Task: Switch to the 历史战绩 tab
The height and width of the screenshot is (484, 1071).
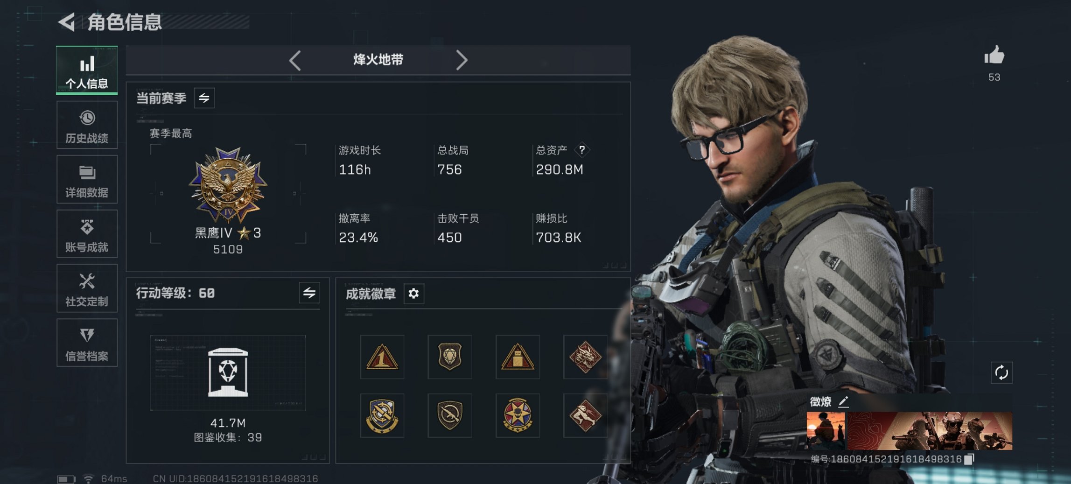Action: pos(87,125)
